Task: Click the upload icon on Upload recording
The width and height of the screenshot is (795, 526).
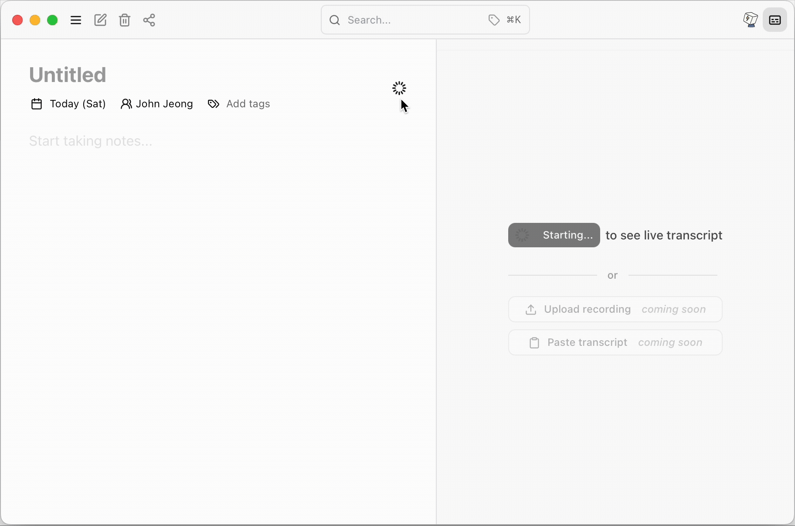Action: pyautogui.click(x=530, y=309)
